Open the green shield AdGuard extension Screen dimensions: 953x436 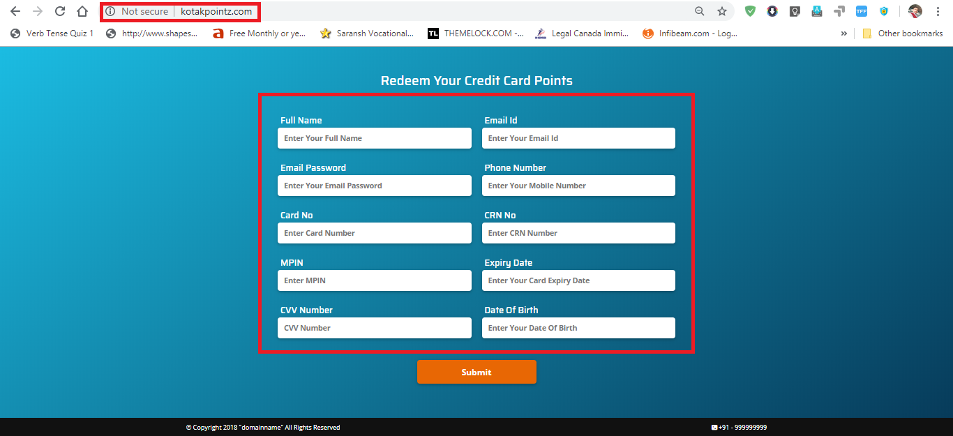750,11
